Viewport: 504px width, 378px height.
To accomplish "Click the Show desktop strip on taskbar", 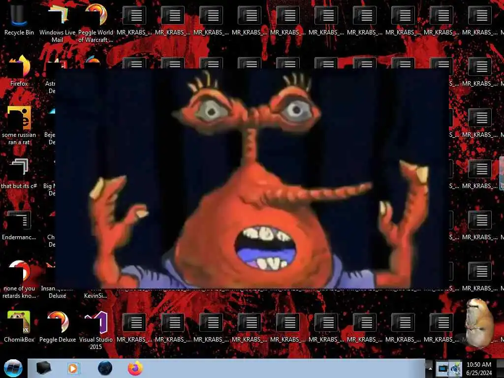I will [500, 369].
